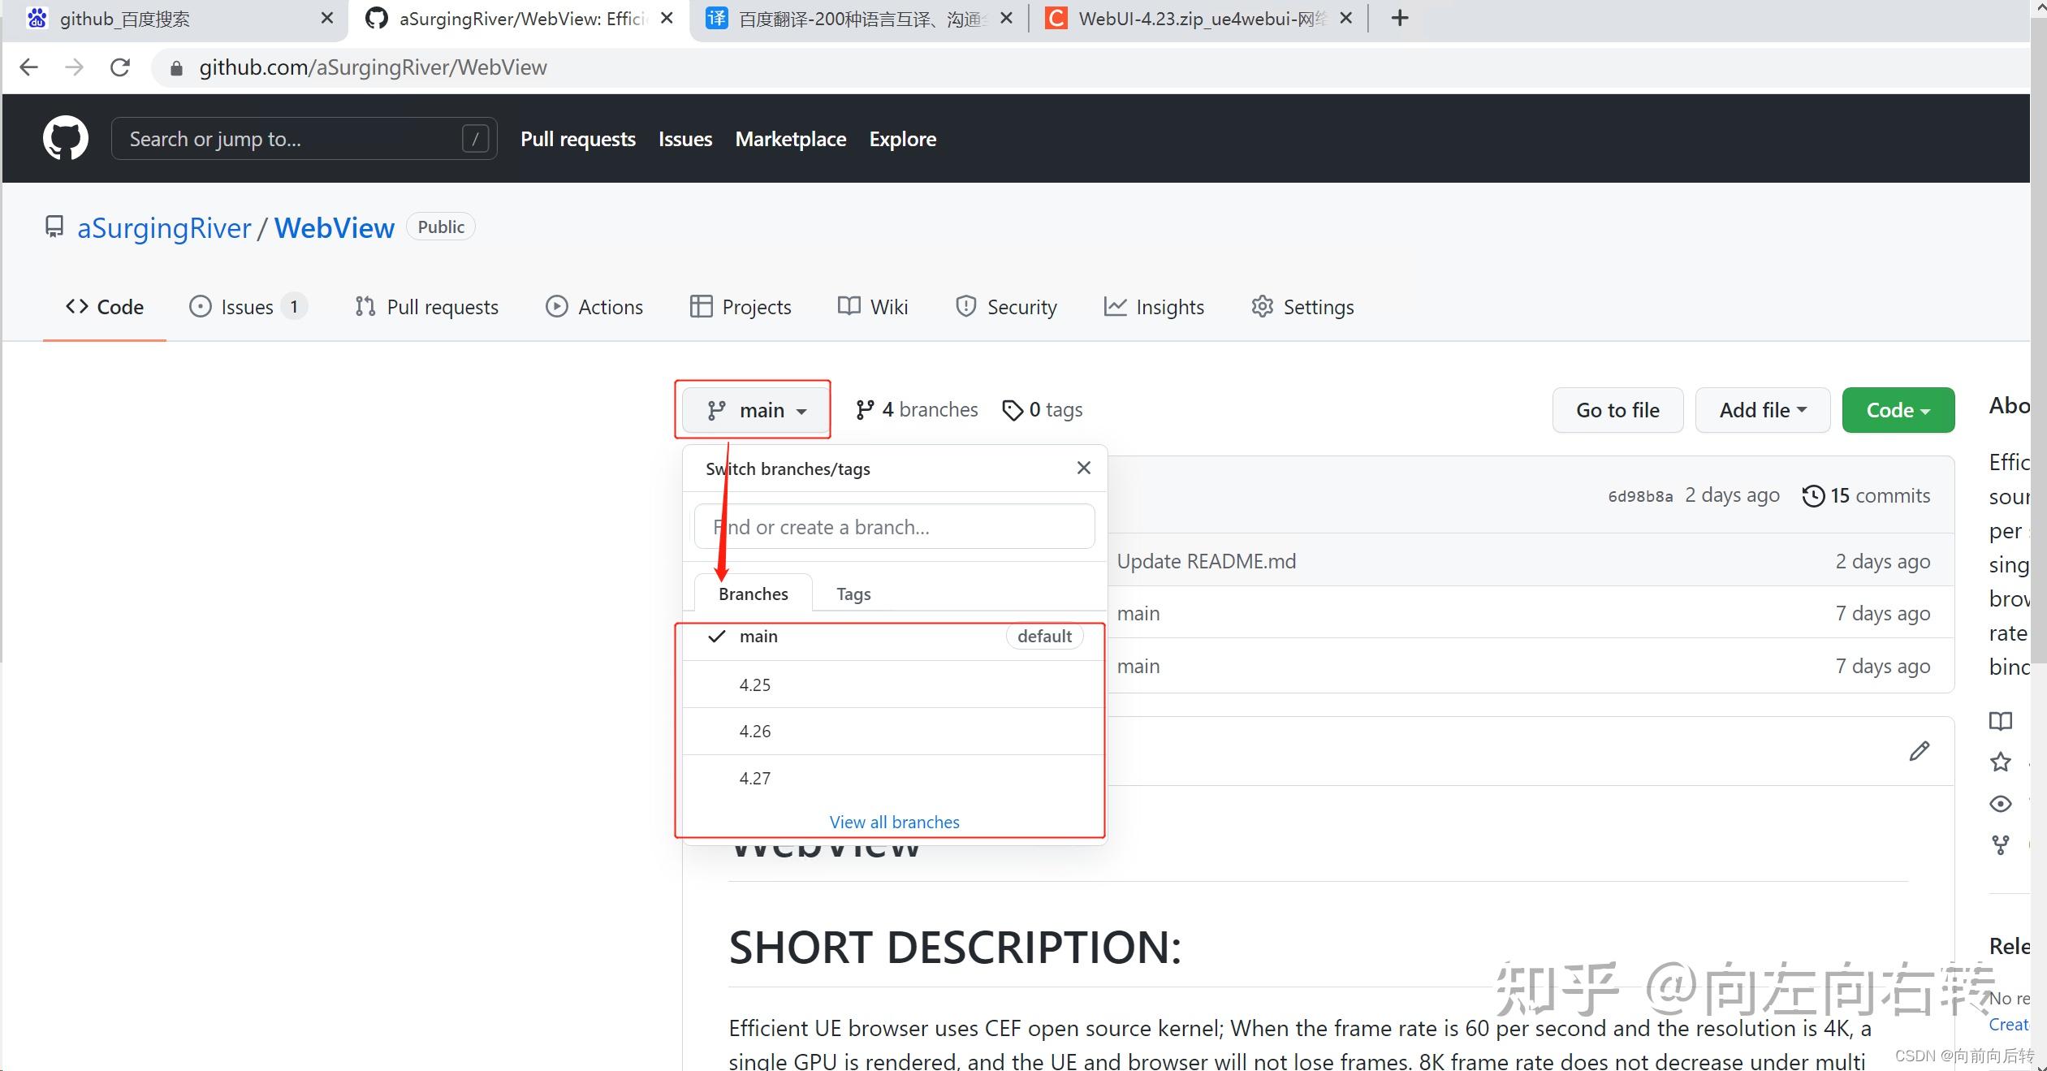Click the GitHub Octocat logo
The height and width of the screenshot is (1071, 2047).
[65, 138]
